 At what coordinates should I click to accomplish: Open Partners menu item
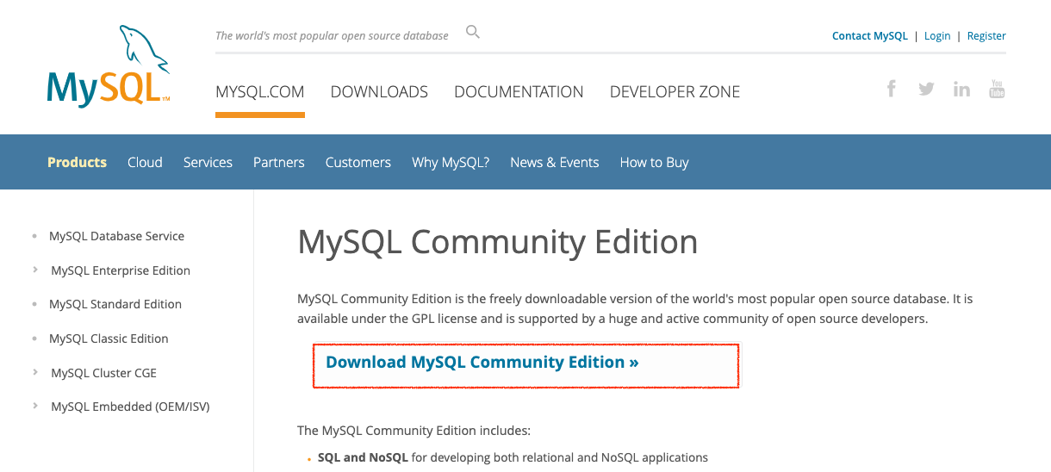(x=279, y=162)
